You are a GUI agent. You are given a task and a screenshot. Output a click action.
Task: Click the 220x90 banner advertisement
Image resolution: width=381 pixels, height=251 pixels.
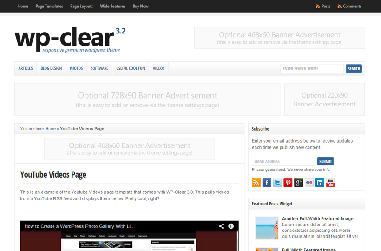point(324,99)
